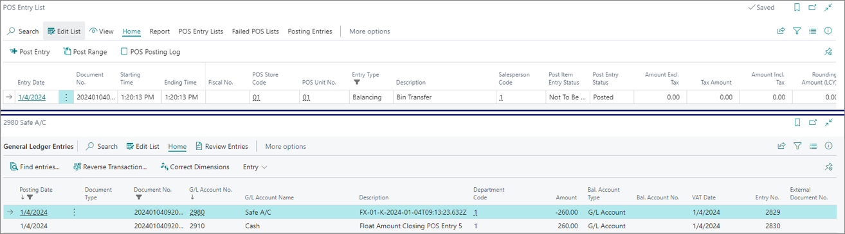Click the Correct Dimensions action
845x234 pixels.
[195, 167]
